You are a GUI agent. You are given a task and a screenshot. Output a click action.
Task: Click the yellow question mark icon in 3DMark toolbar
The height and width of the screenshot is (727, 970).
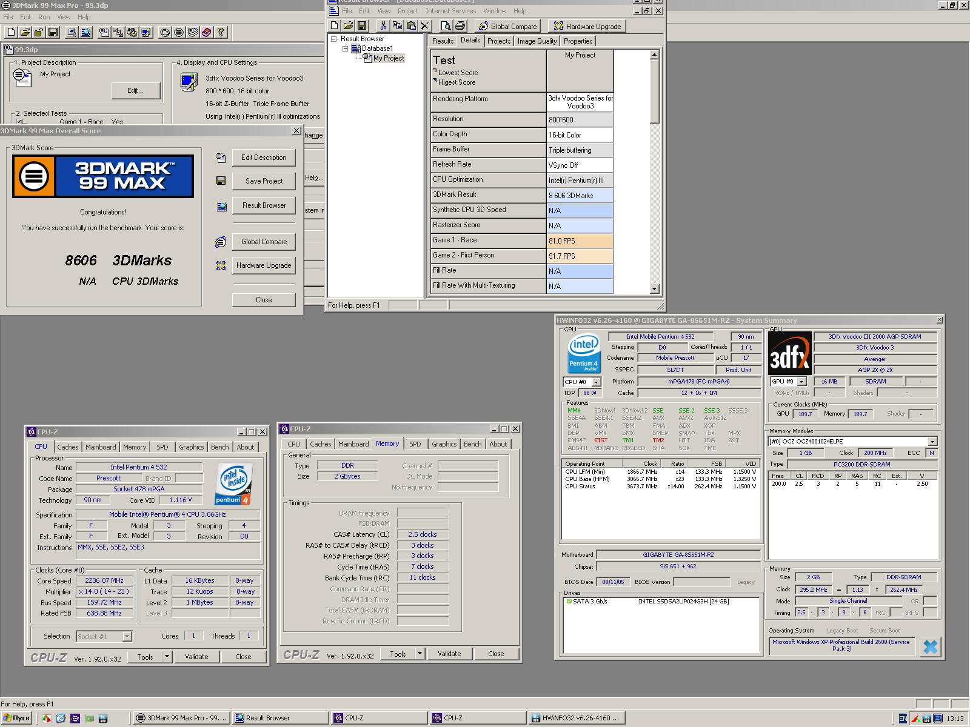coord(221,32)
